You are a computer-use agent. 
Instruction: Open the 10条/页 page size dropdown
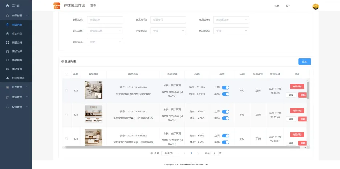coord(170,153)
